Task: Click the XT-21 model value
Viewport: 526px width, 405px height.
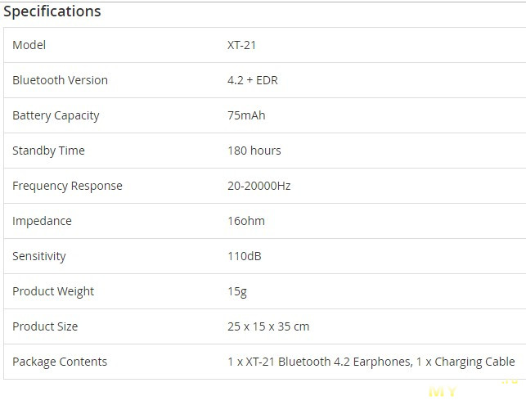Action: click(x=241, y=45)
